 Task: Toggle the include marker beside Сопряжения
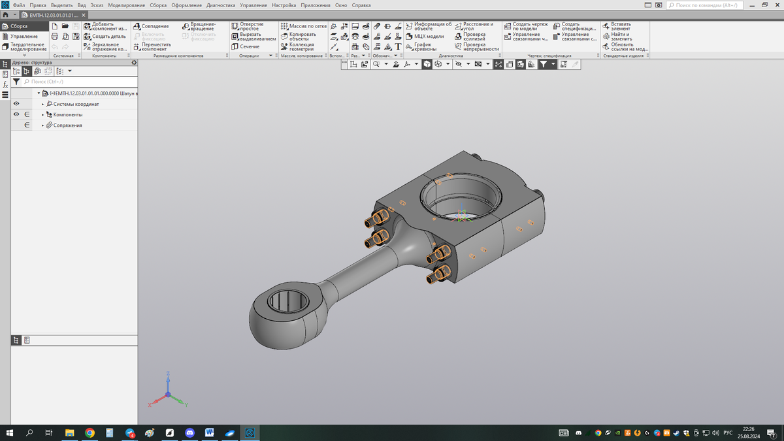pos(27,125)
